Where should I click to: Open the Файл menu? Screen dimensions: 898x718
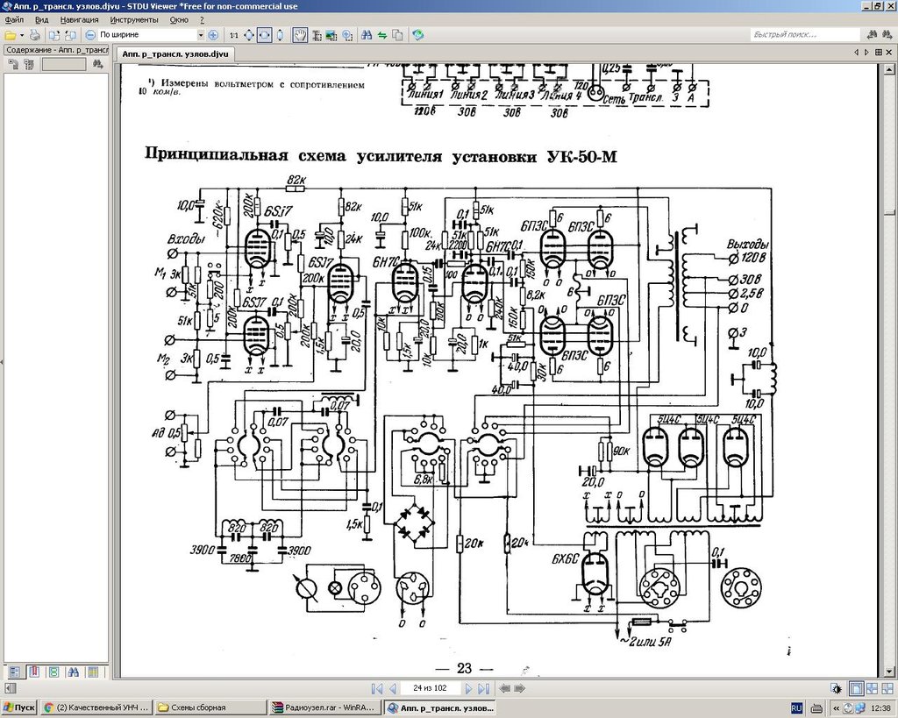pos(14,19)
